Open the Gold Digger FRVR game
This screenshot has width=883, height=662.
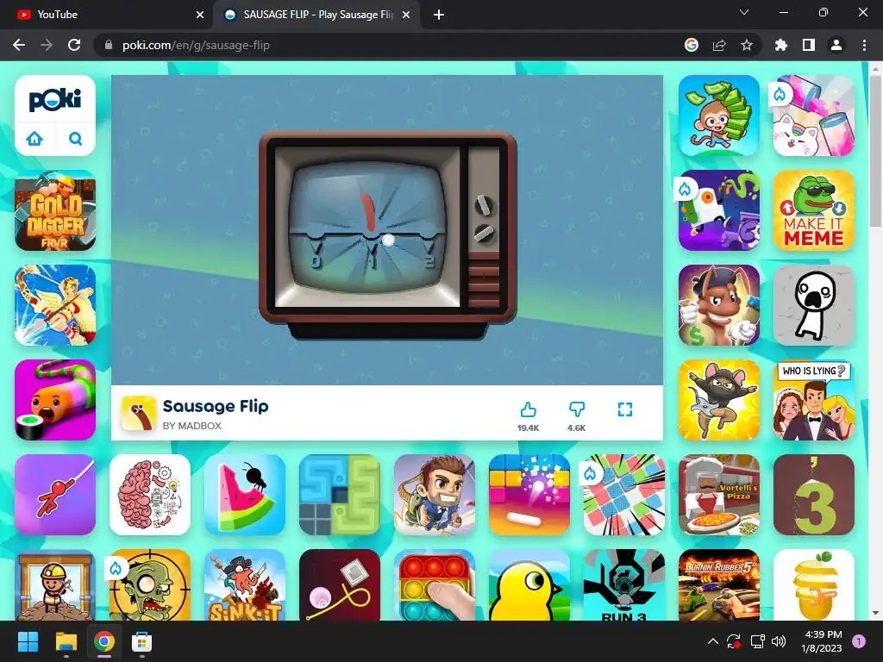pyautogui.click(x=55, y=210)
